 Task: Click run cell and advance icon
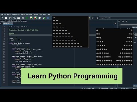[x=35, y=18]
